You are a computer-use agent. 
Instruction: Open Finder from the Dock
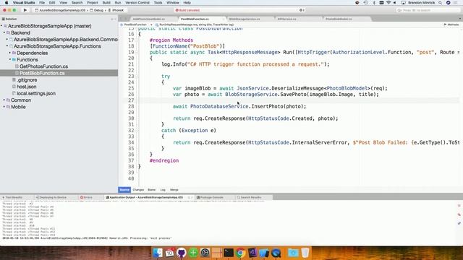coord(158,253)
